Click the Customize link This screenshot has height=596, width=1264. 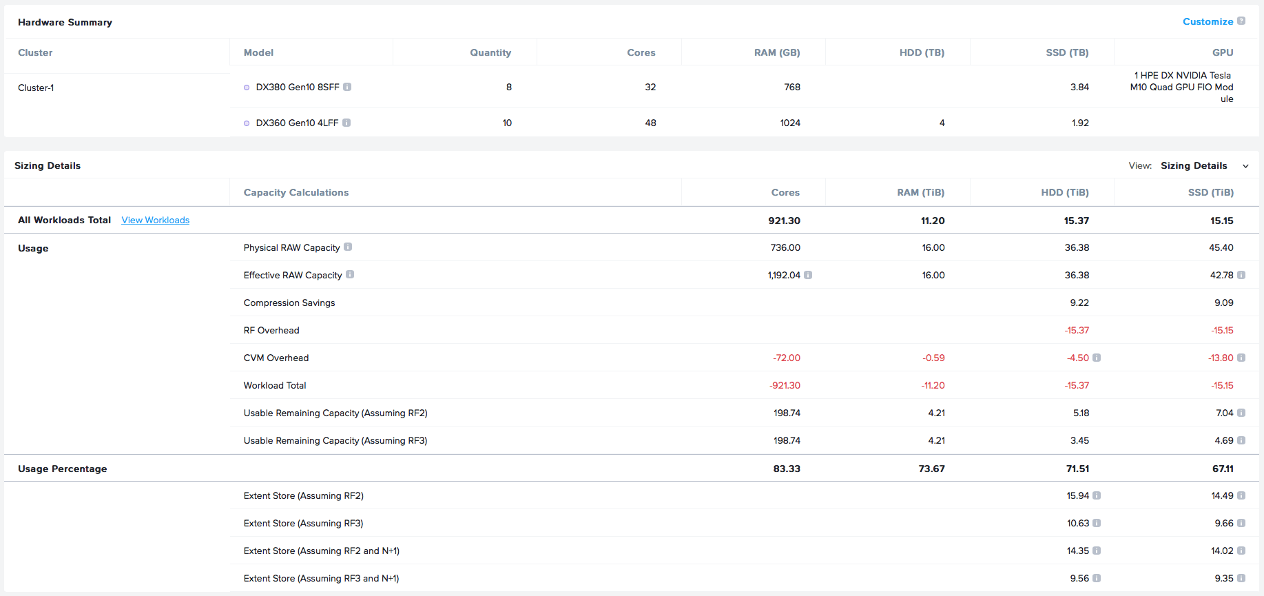[1208, 21]
